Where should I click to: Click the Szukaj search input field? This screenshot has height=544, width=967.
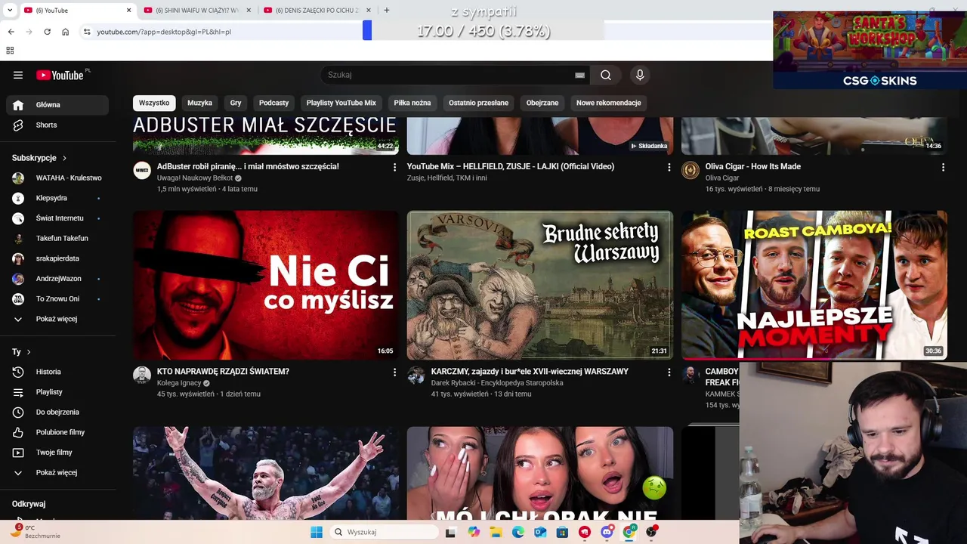pos(450,75)
